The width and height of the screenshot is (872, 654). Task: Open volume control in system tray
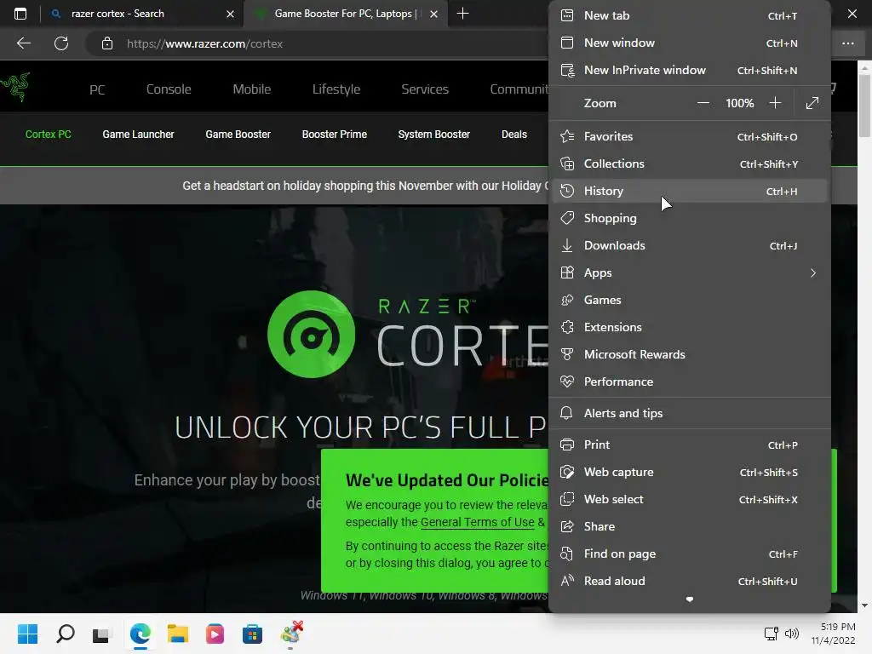point(791,634)
